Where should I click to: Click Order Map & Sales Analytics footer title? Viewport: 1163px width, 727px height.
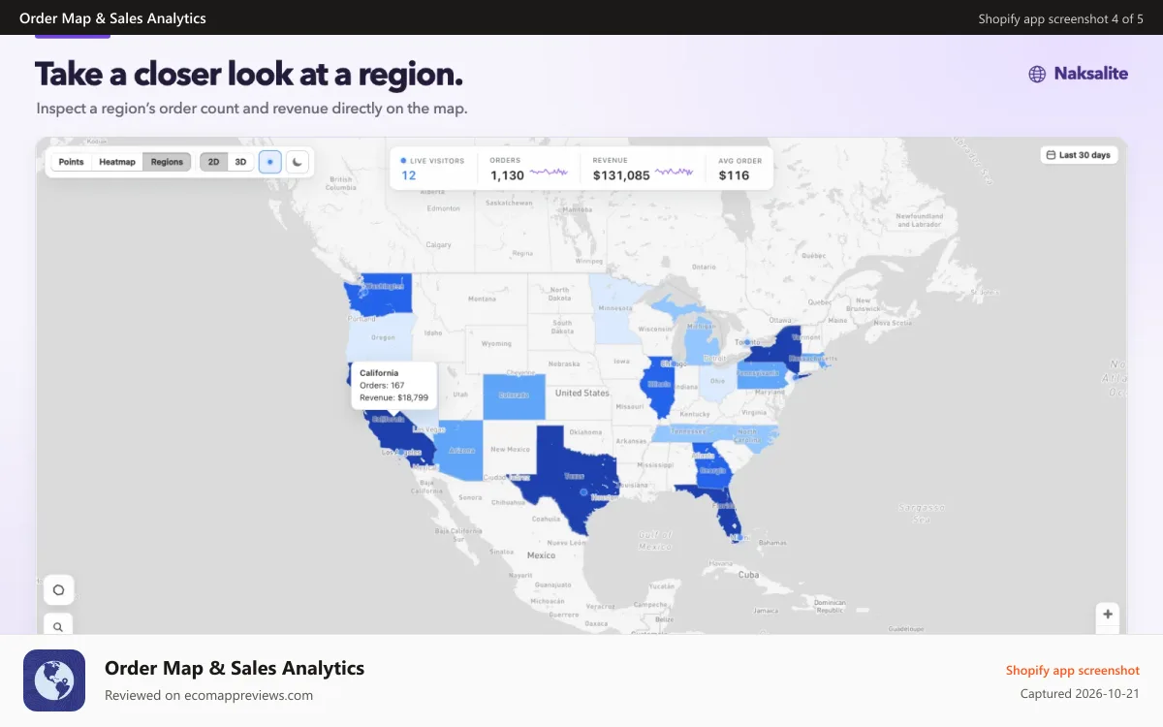pos(235,668)
